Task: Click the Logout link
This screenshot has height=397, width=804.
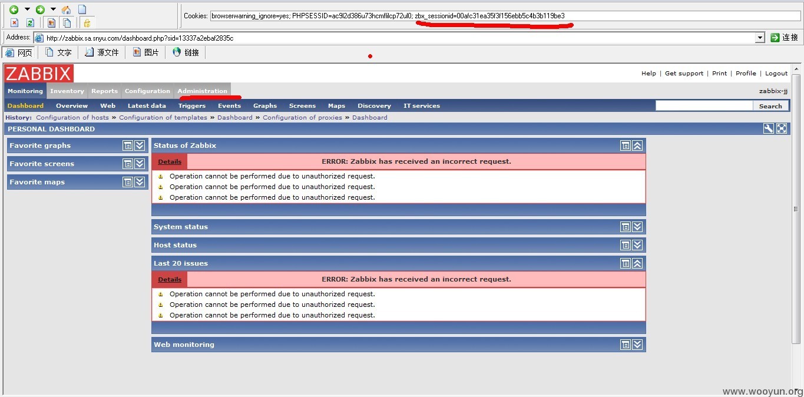Action: coord(776,74)
